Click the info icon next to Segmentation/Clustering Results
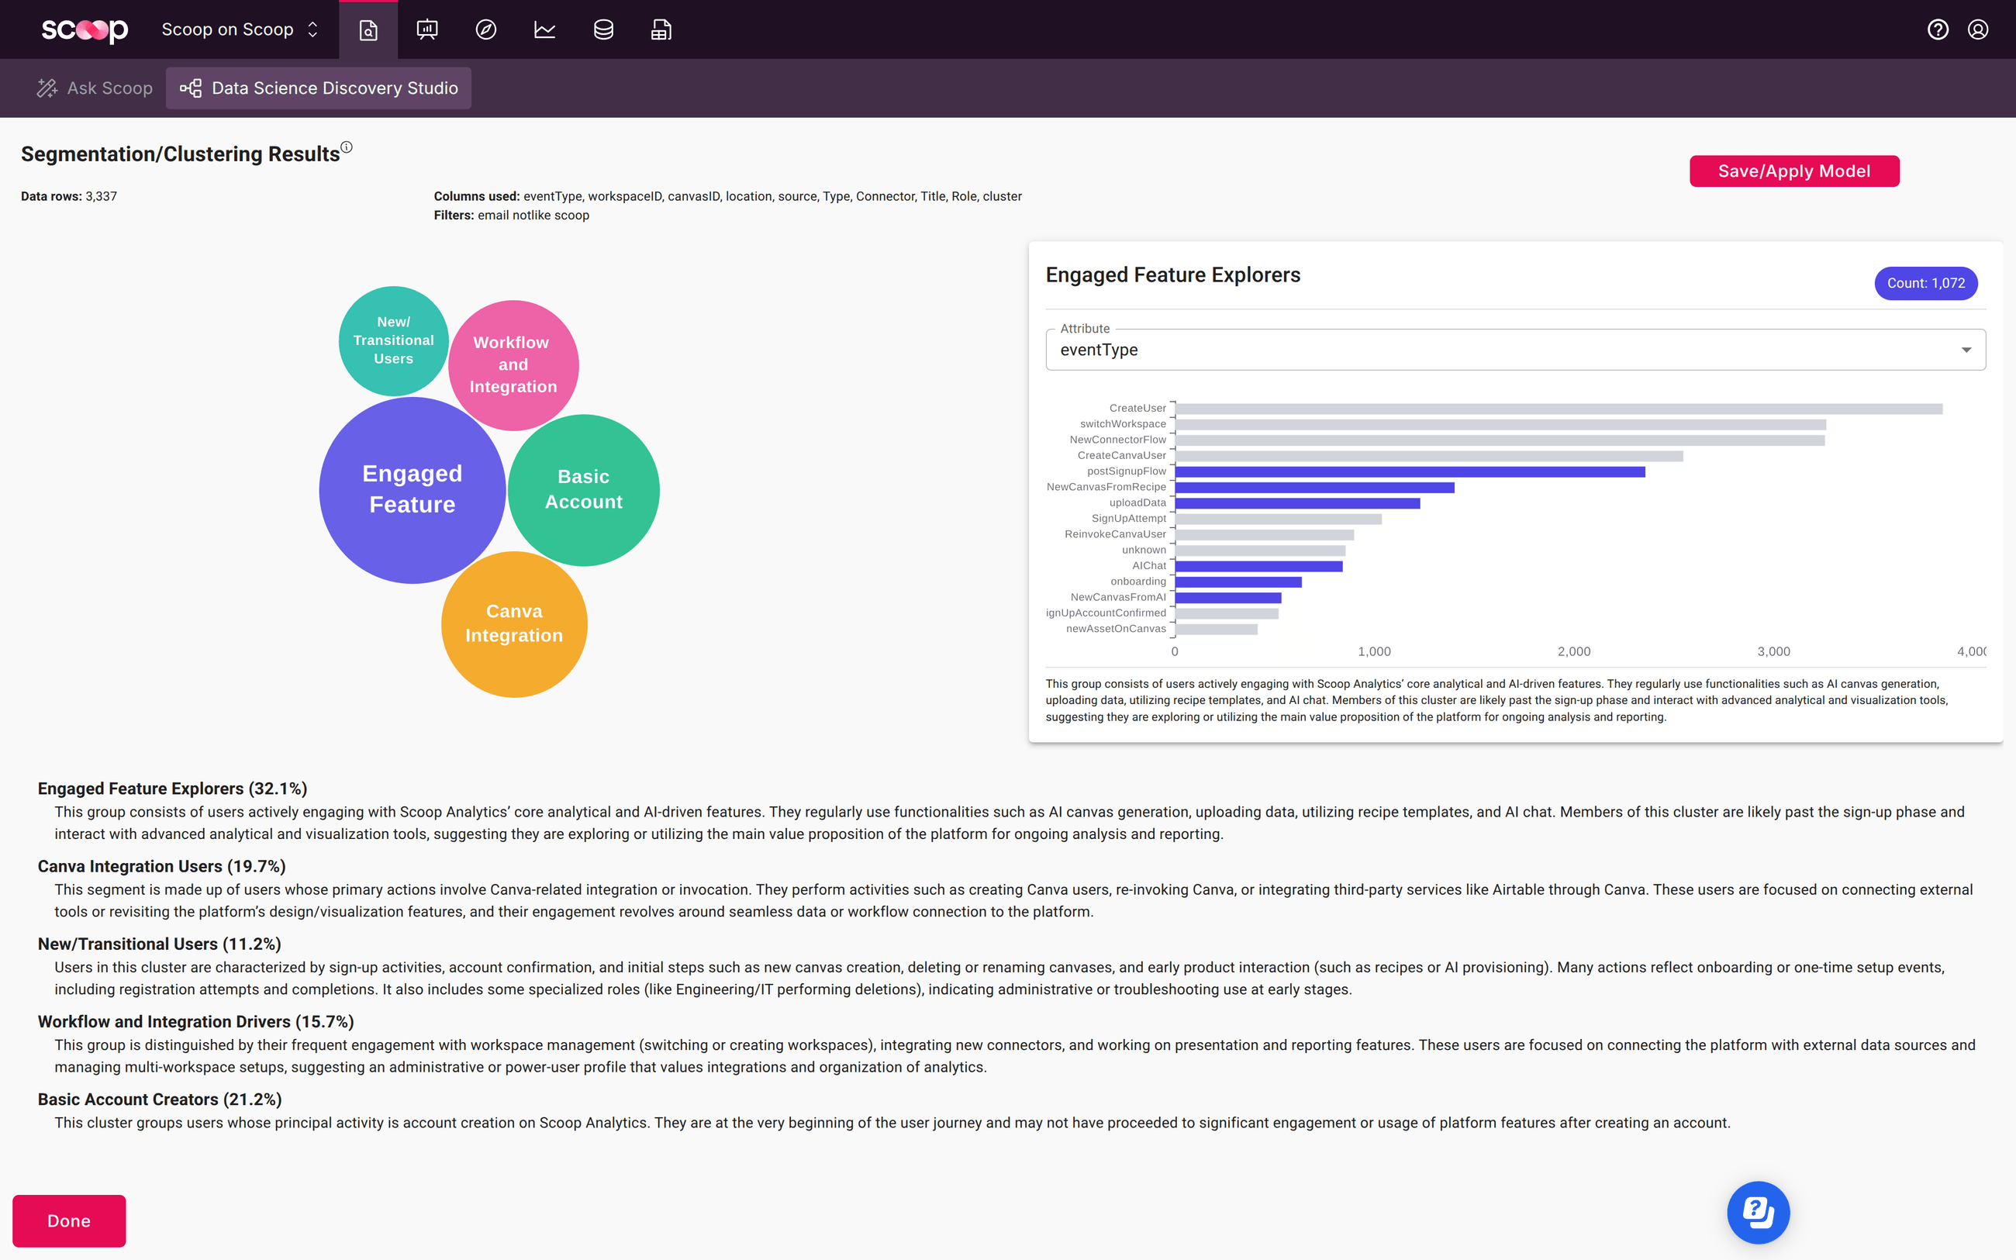The width and height of the screenshot is (2016, 1260). pyautogui.click(x=347, y=146)
